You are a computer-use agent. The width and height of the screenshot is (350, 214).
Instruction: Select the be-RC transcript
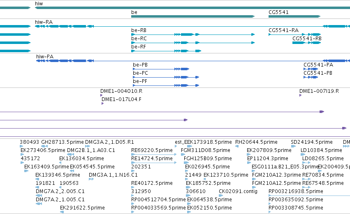pyautogui.click(x=193, y=43)
